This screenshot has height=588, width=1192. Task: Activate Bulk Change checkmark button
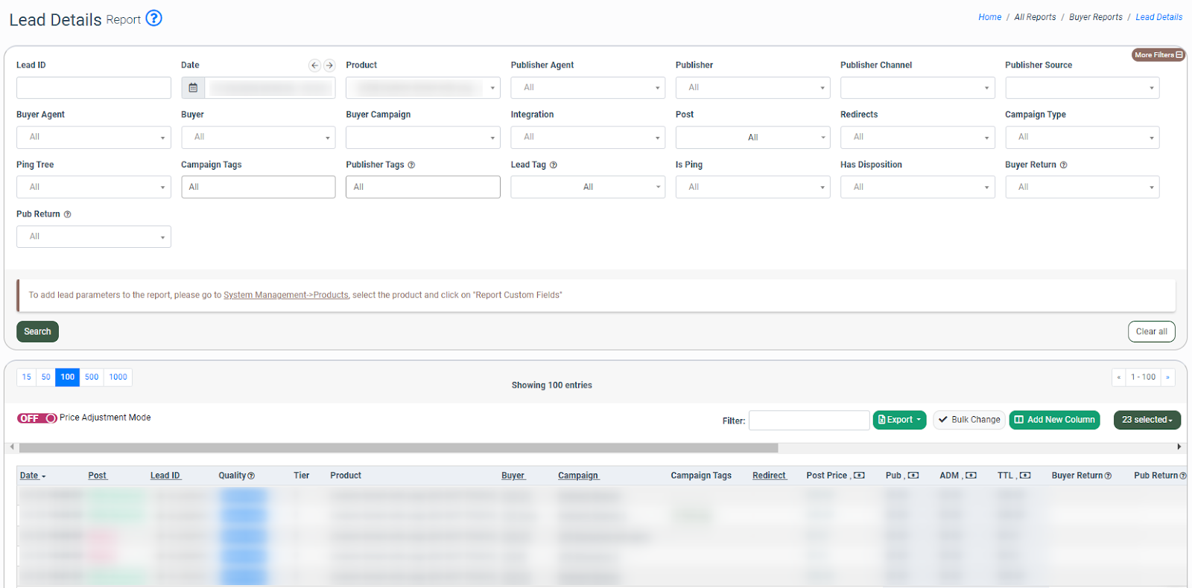pyautogui.click(x=968, y=420)
